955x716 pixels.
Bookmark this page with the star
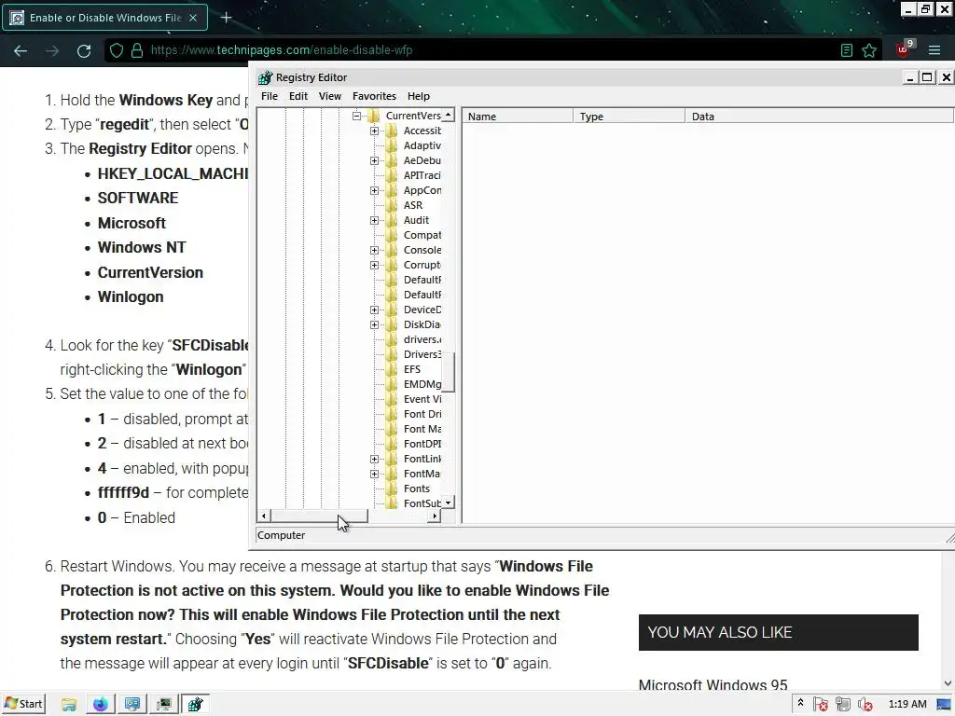point(869,50)
